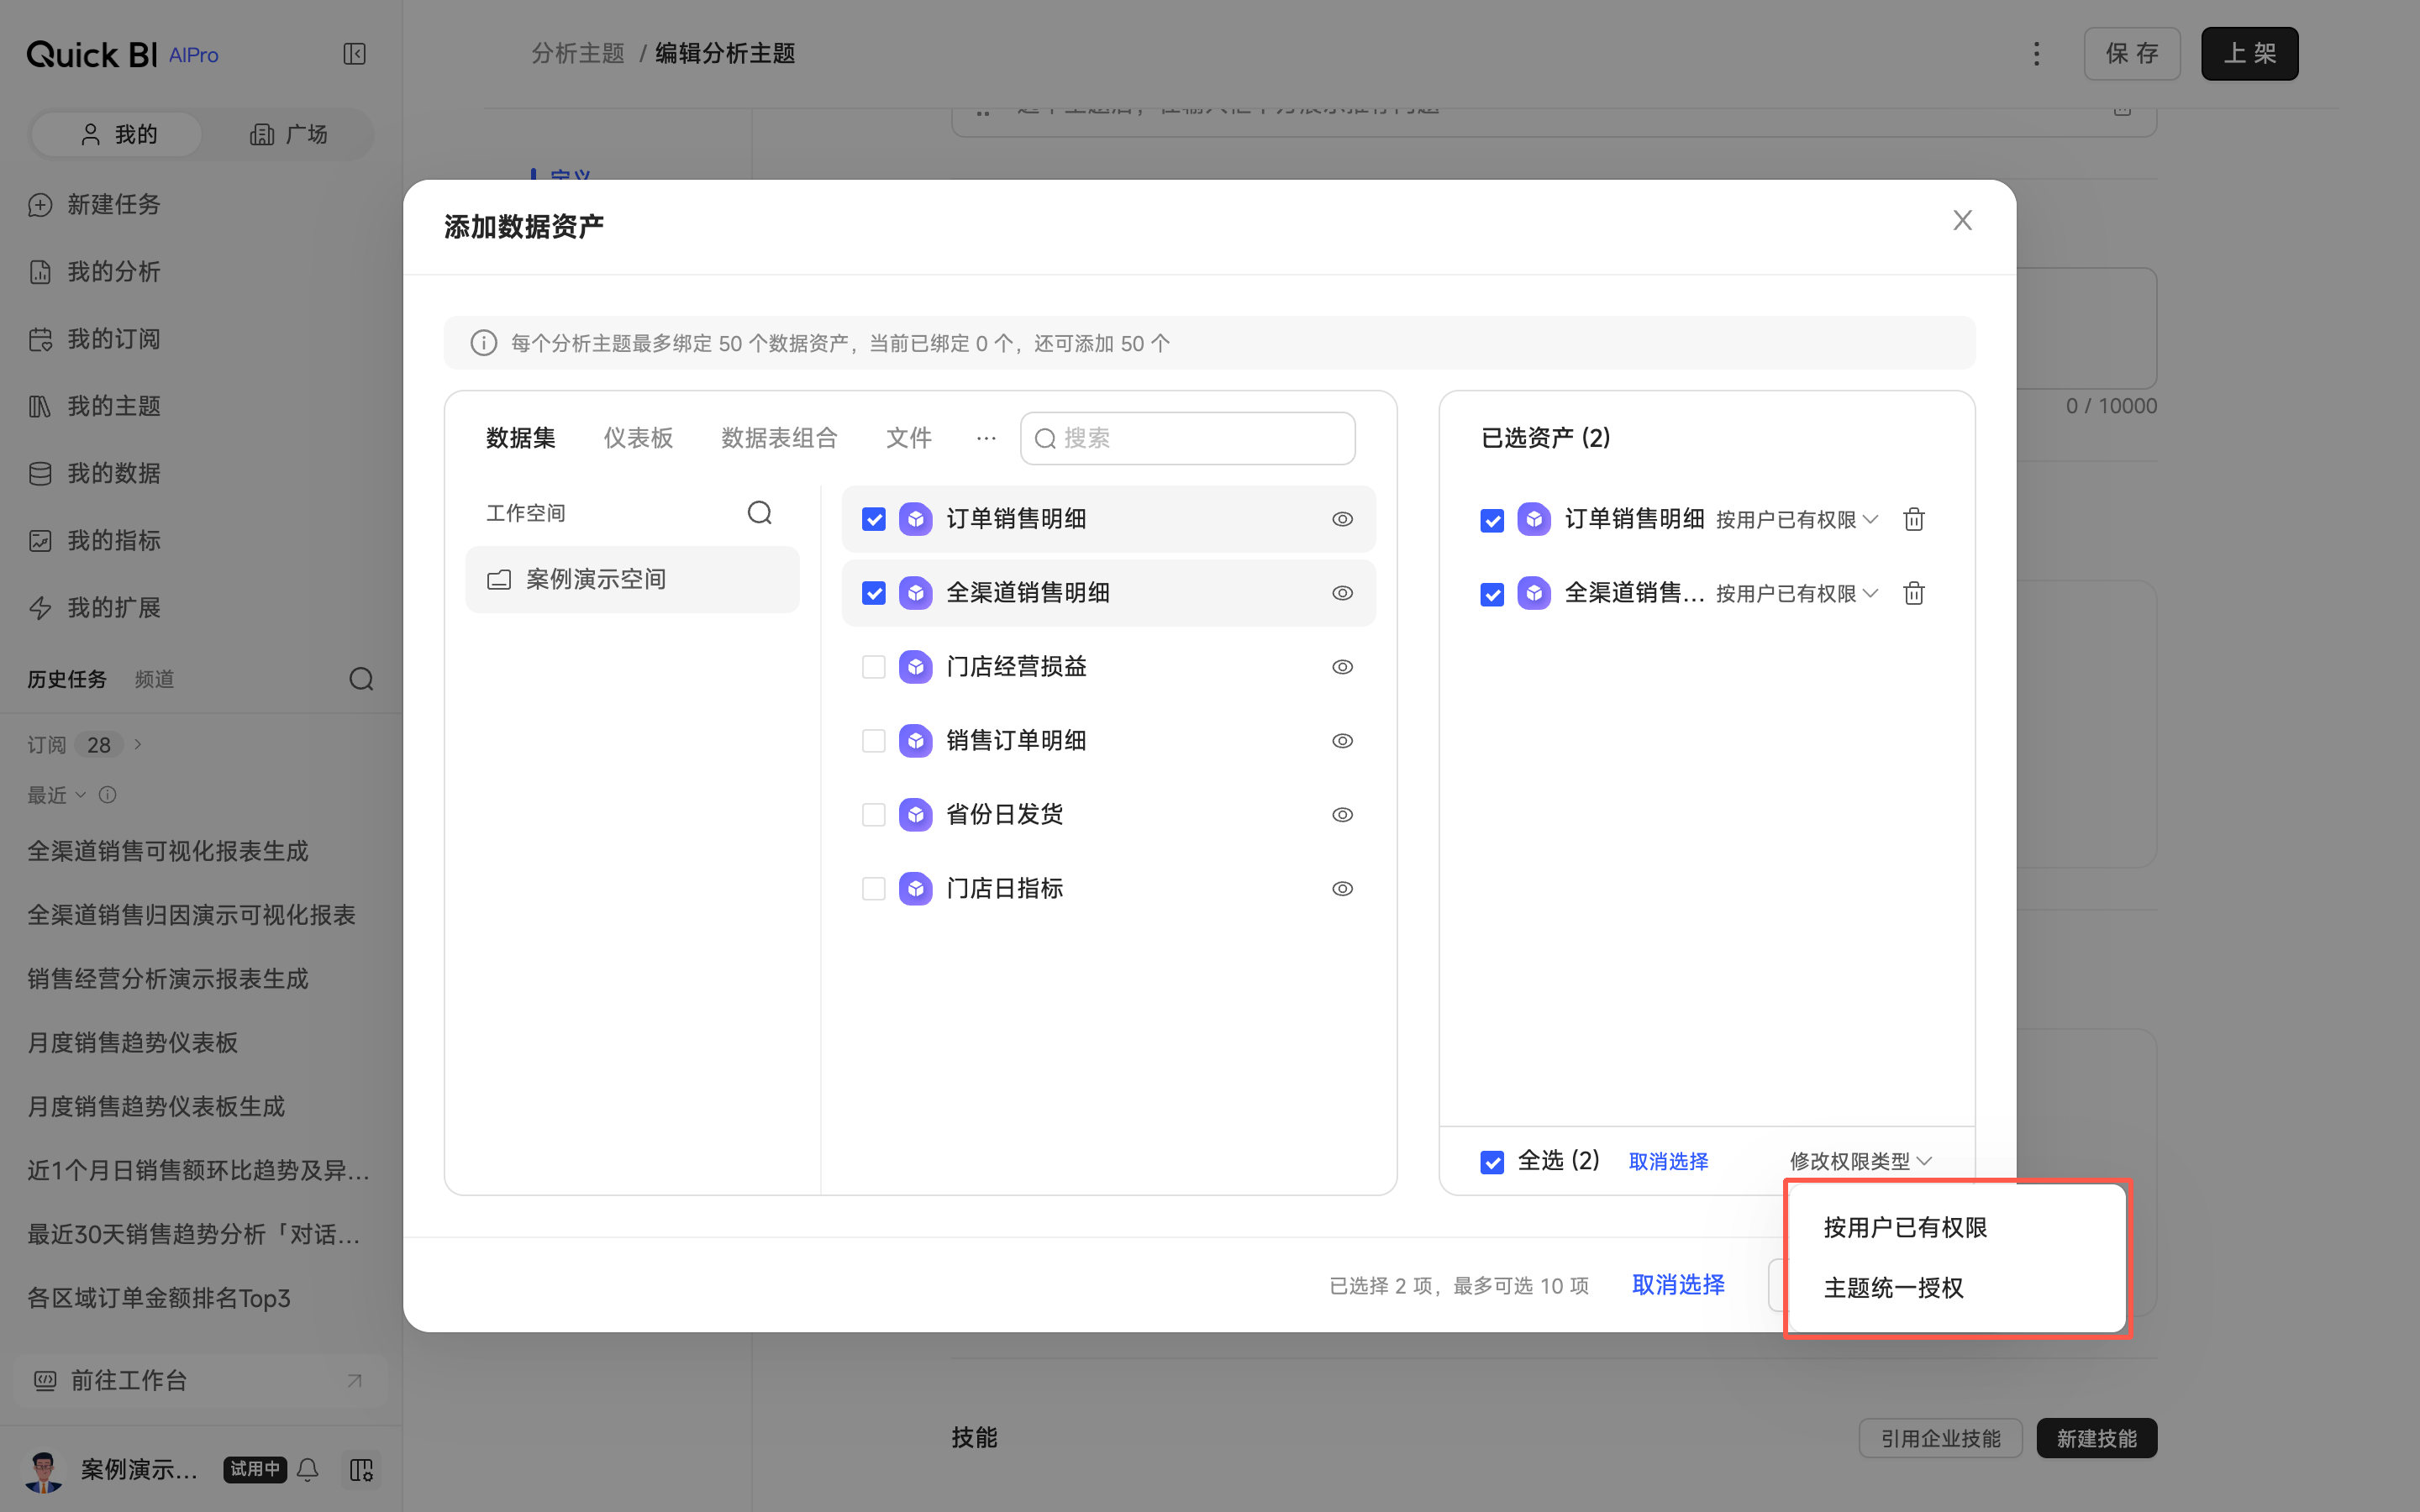Check the 销售订单明细 dataset

coord(873,741)
